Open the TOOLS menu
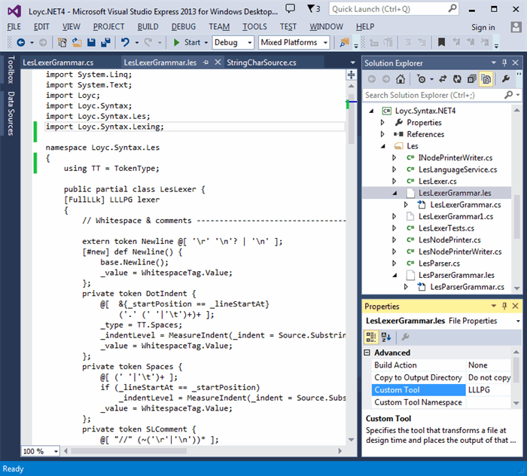Screen dimensions: 527x476 pyautogui.click(x=254, y=26)
